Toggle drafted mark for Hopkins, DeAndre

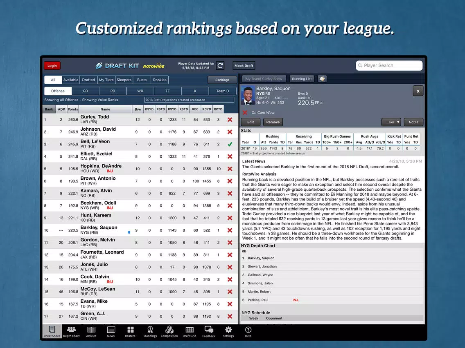pos(230,169)
